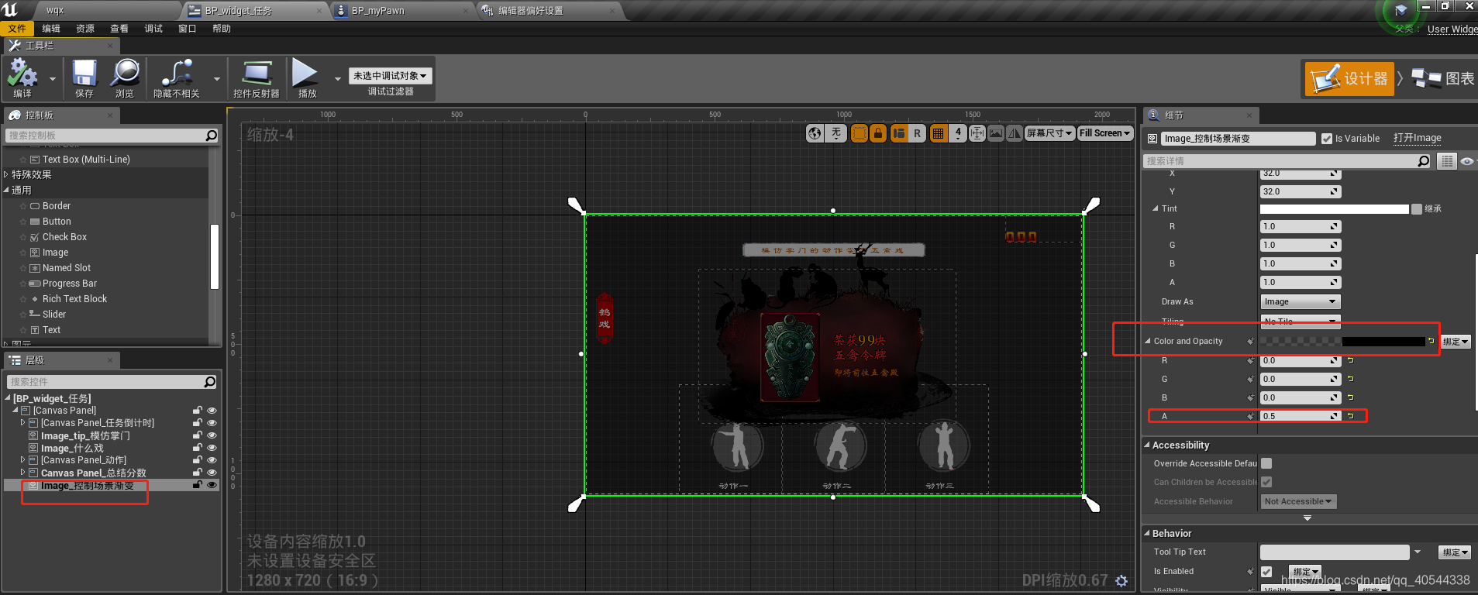The width and height of the screenshot is (1478, 595).
Task: Open the 编辑 edit menu
Action: pyautogui.click(x=51, y=29)
